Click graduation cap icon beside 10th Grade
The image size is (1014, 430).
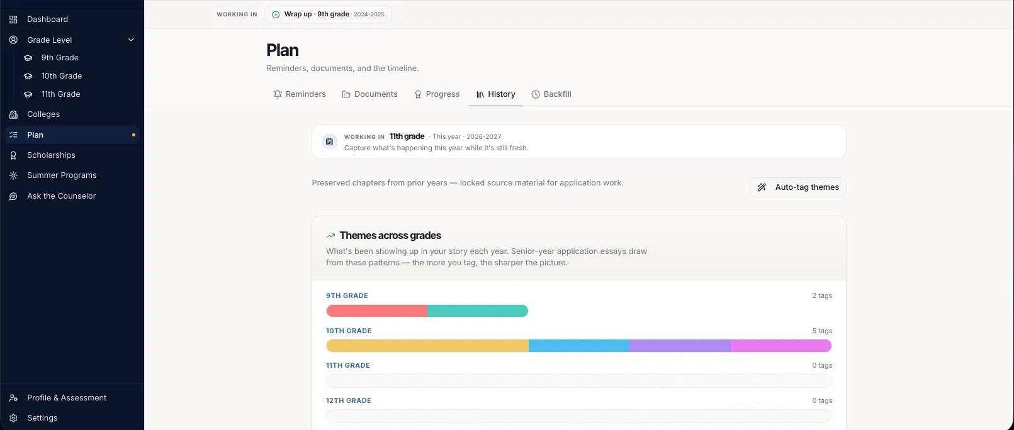[x=28, y=76]
